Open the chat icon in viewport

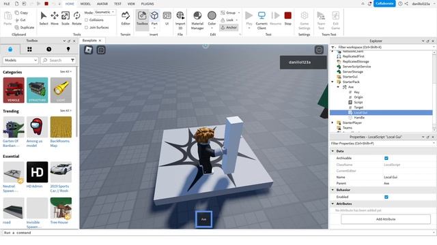[x=101, y=50]
